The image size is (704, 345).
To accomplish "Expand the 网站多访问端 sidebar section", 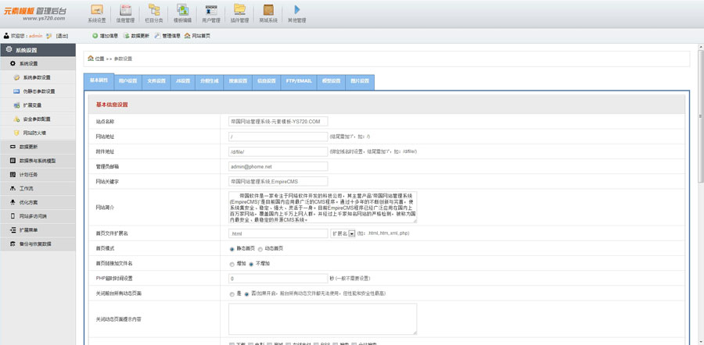I will (38, 216).
